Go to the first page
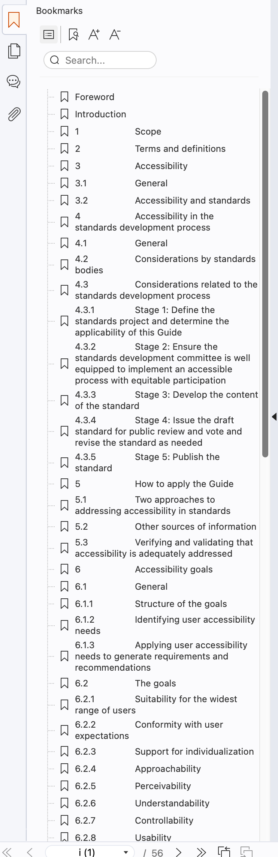This screenshot has height=857, width=278. 7,852
